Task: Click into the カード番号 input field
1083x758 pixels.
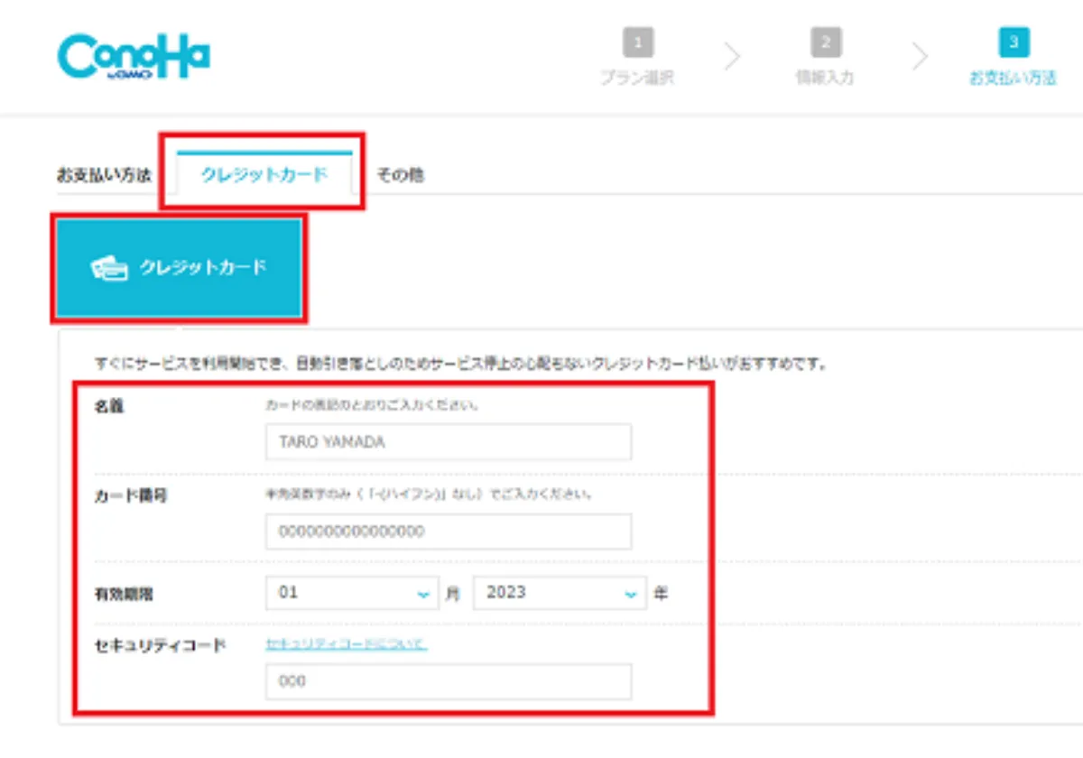Action: pos(448,532)
